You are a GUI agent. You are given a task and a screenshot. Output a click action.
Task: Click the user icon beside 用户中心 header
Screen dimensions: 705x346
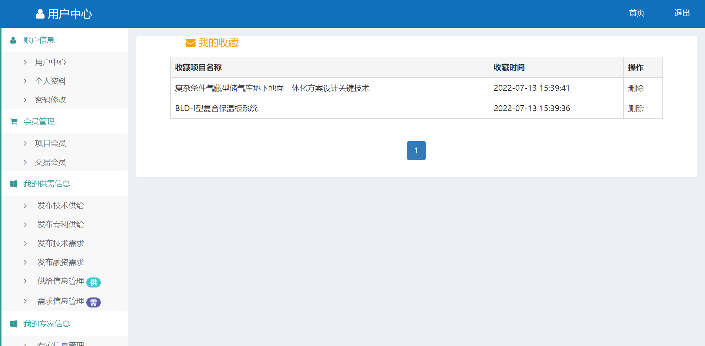point(40,14)
